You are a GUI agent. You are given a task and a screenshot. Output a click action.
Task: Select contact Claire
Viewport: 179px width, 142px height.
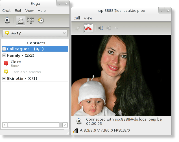[x=35, y=64]
